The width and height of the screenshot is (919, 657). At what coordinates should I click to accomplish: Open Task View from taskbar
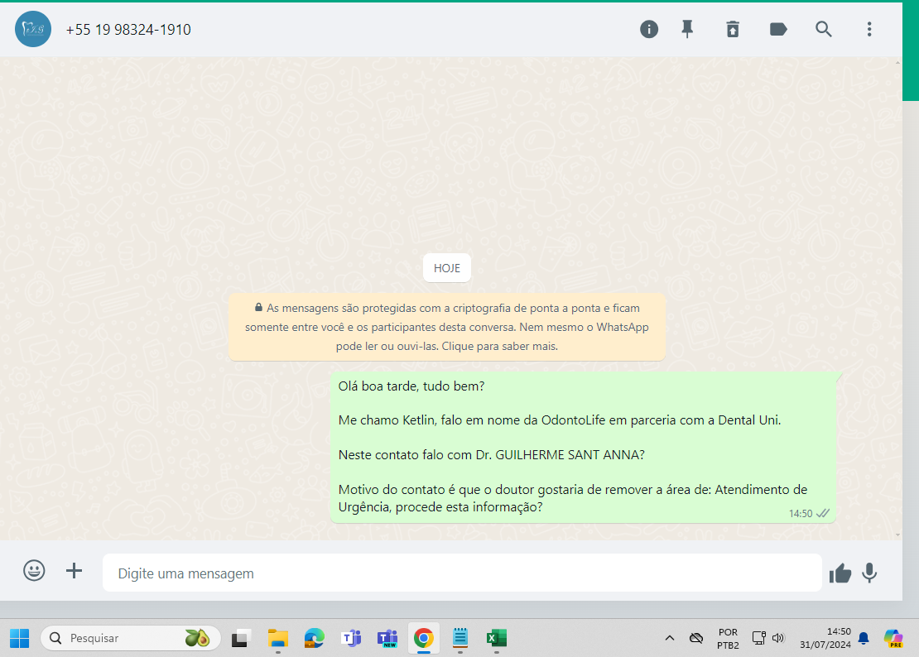[x=240, y=638]
